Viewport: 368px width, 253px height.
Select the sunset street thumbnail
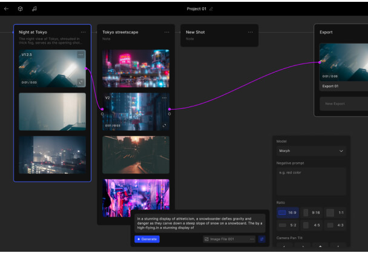pyautogui.click(x=136, y=155)
